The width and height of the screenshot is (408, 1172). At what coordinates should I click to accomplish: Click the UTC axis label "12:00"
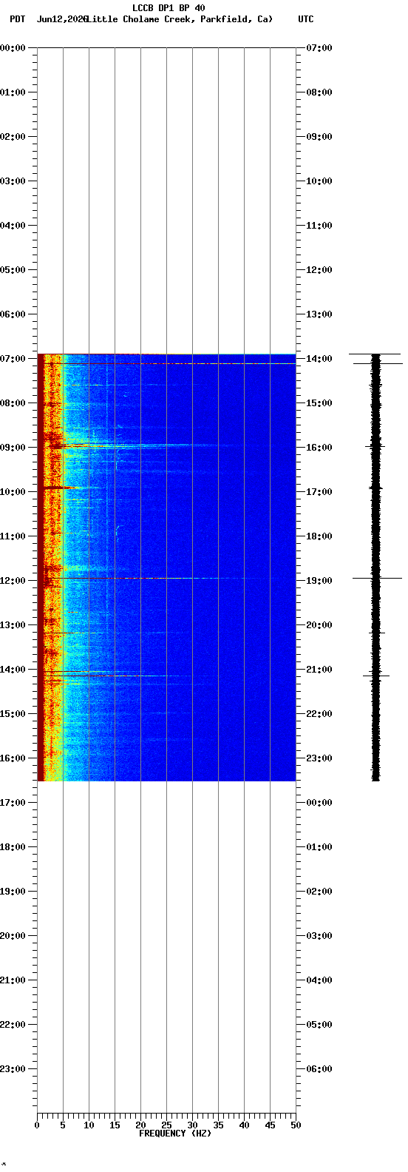[x=319, y=270]
